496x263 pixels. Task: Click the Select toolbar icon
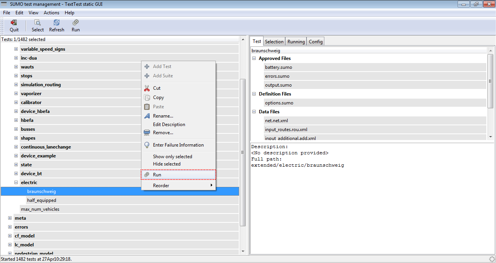tap(38, 23)
